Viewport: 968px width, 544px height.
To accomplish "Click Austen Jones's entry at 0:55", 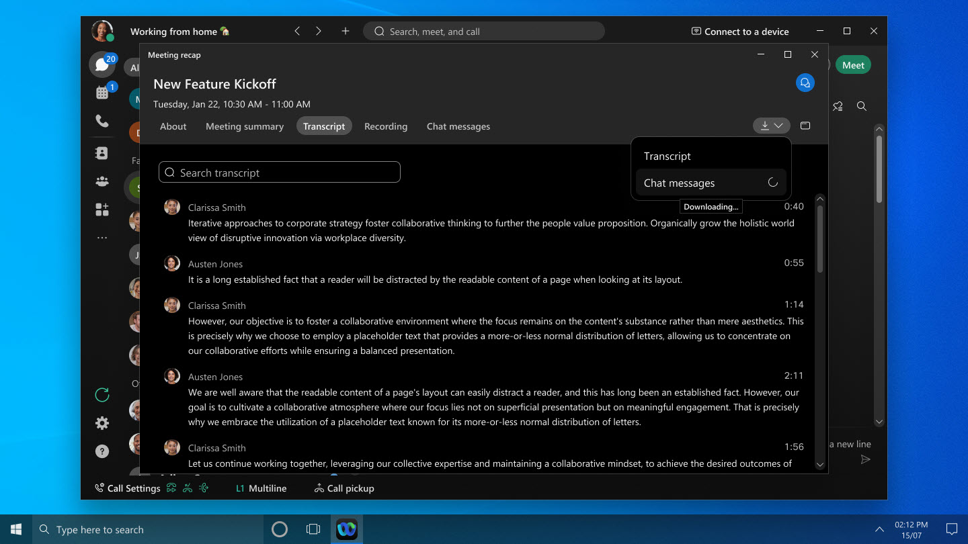I will [x=484, y=271].
